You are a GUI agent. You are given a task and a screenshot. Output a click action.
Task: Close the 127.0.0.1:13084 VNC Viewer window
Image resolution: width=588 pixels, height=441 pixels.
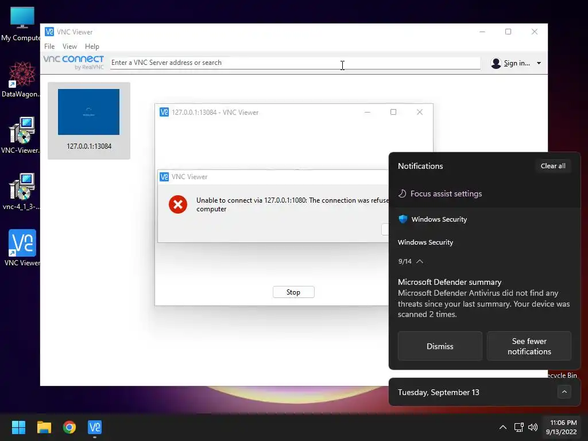pyautogui.click(x=420, y=112)
